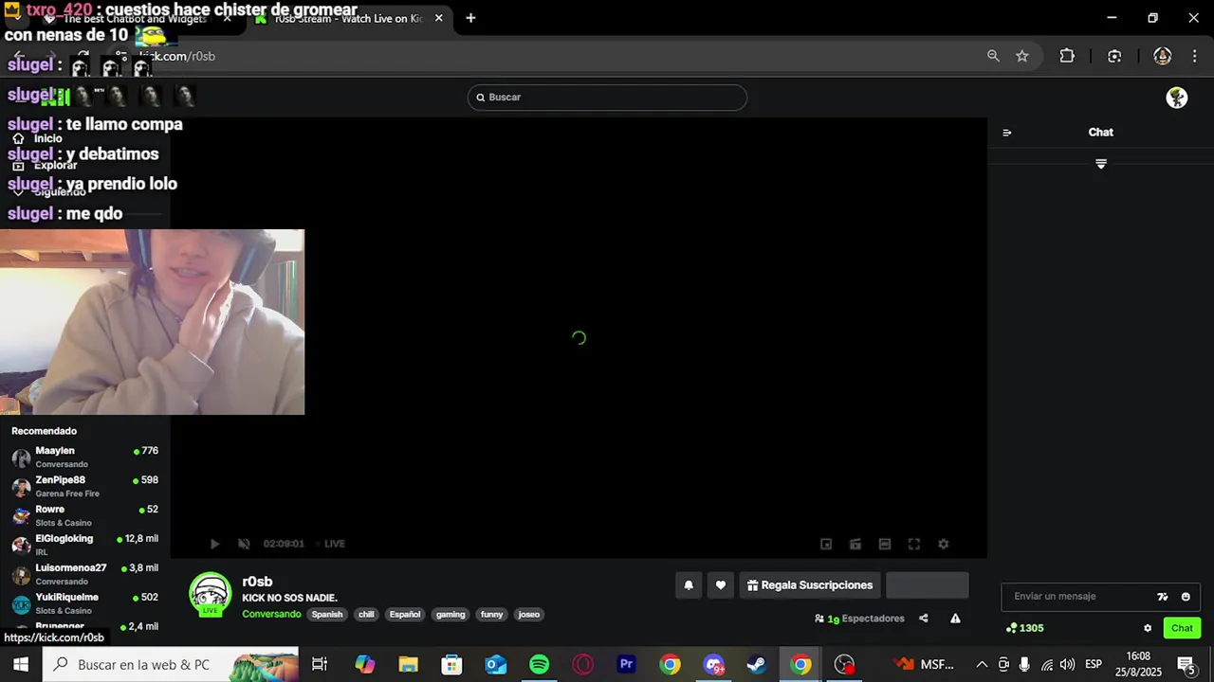Open recommended channel Rowre
1214x682 pixels.
coord(85,516)
